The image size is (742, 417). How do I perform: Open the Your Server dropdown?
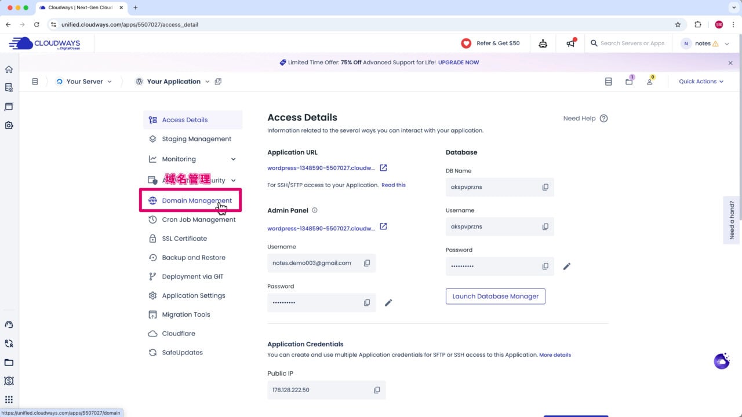click(x=85, y=81)
